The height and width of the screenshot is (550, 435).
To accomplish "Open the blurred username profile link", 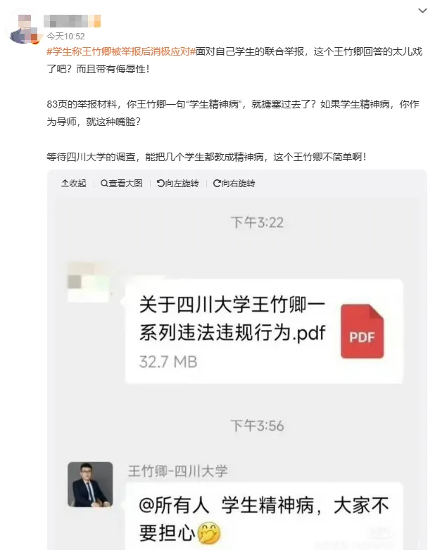I will point(72,21).
